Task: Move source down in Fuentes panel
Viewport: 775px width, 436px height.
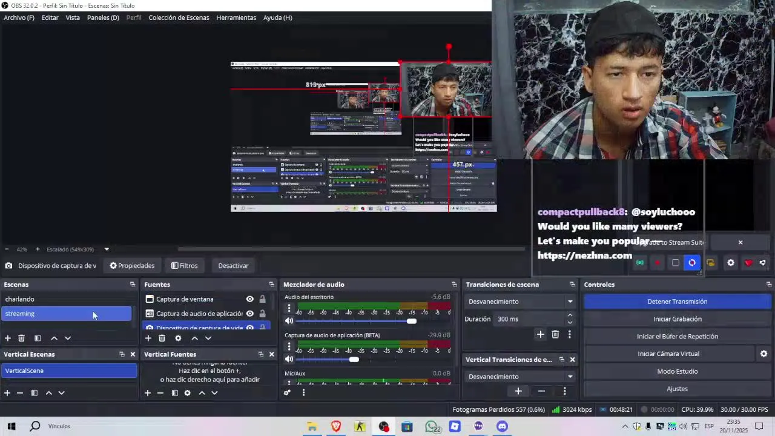Action: coord(208,338)
